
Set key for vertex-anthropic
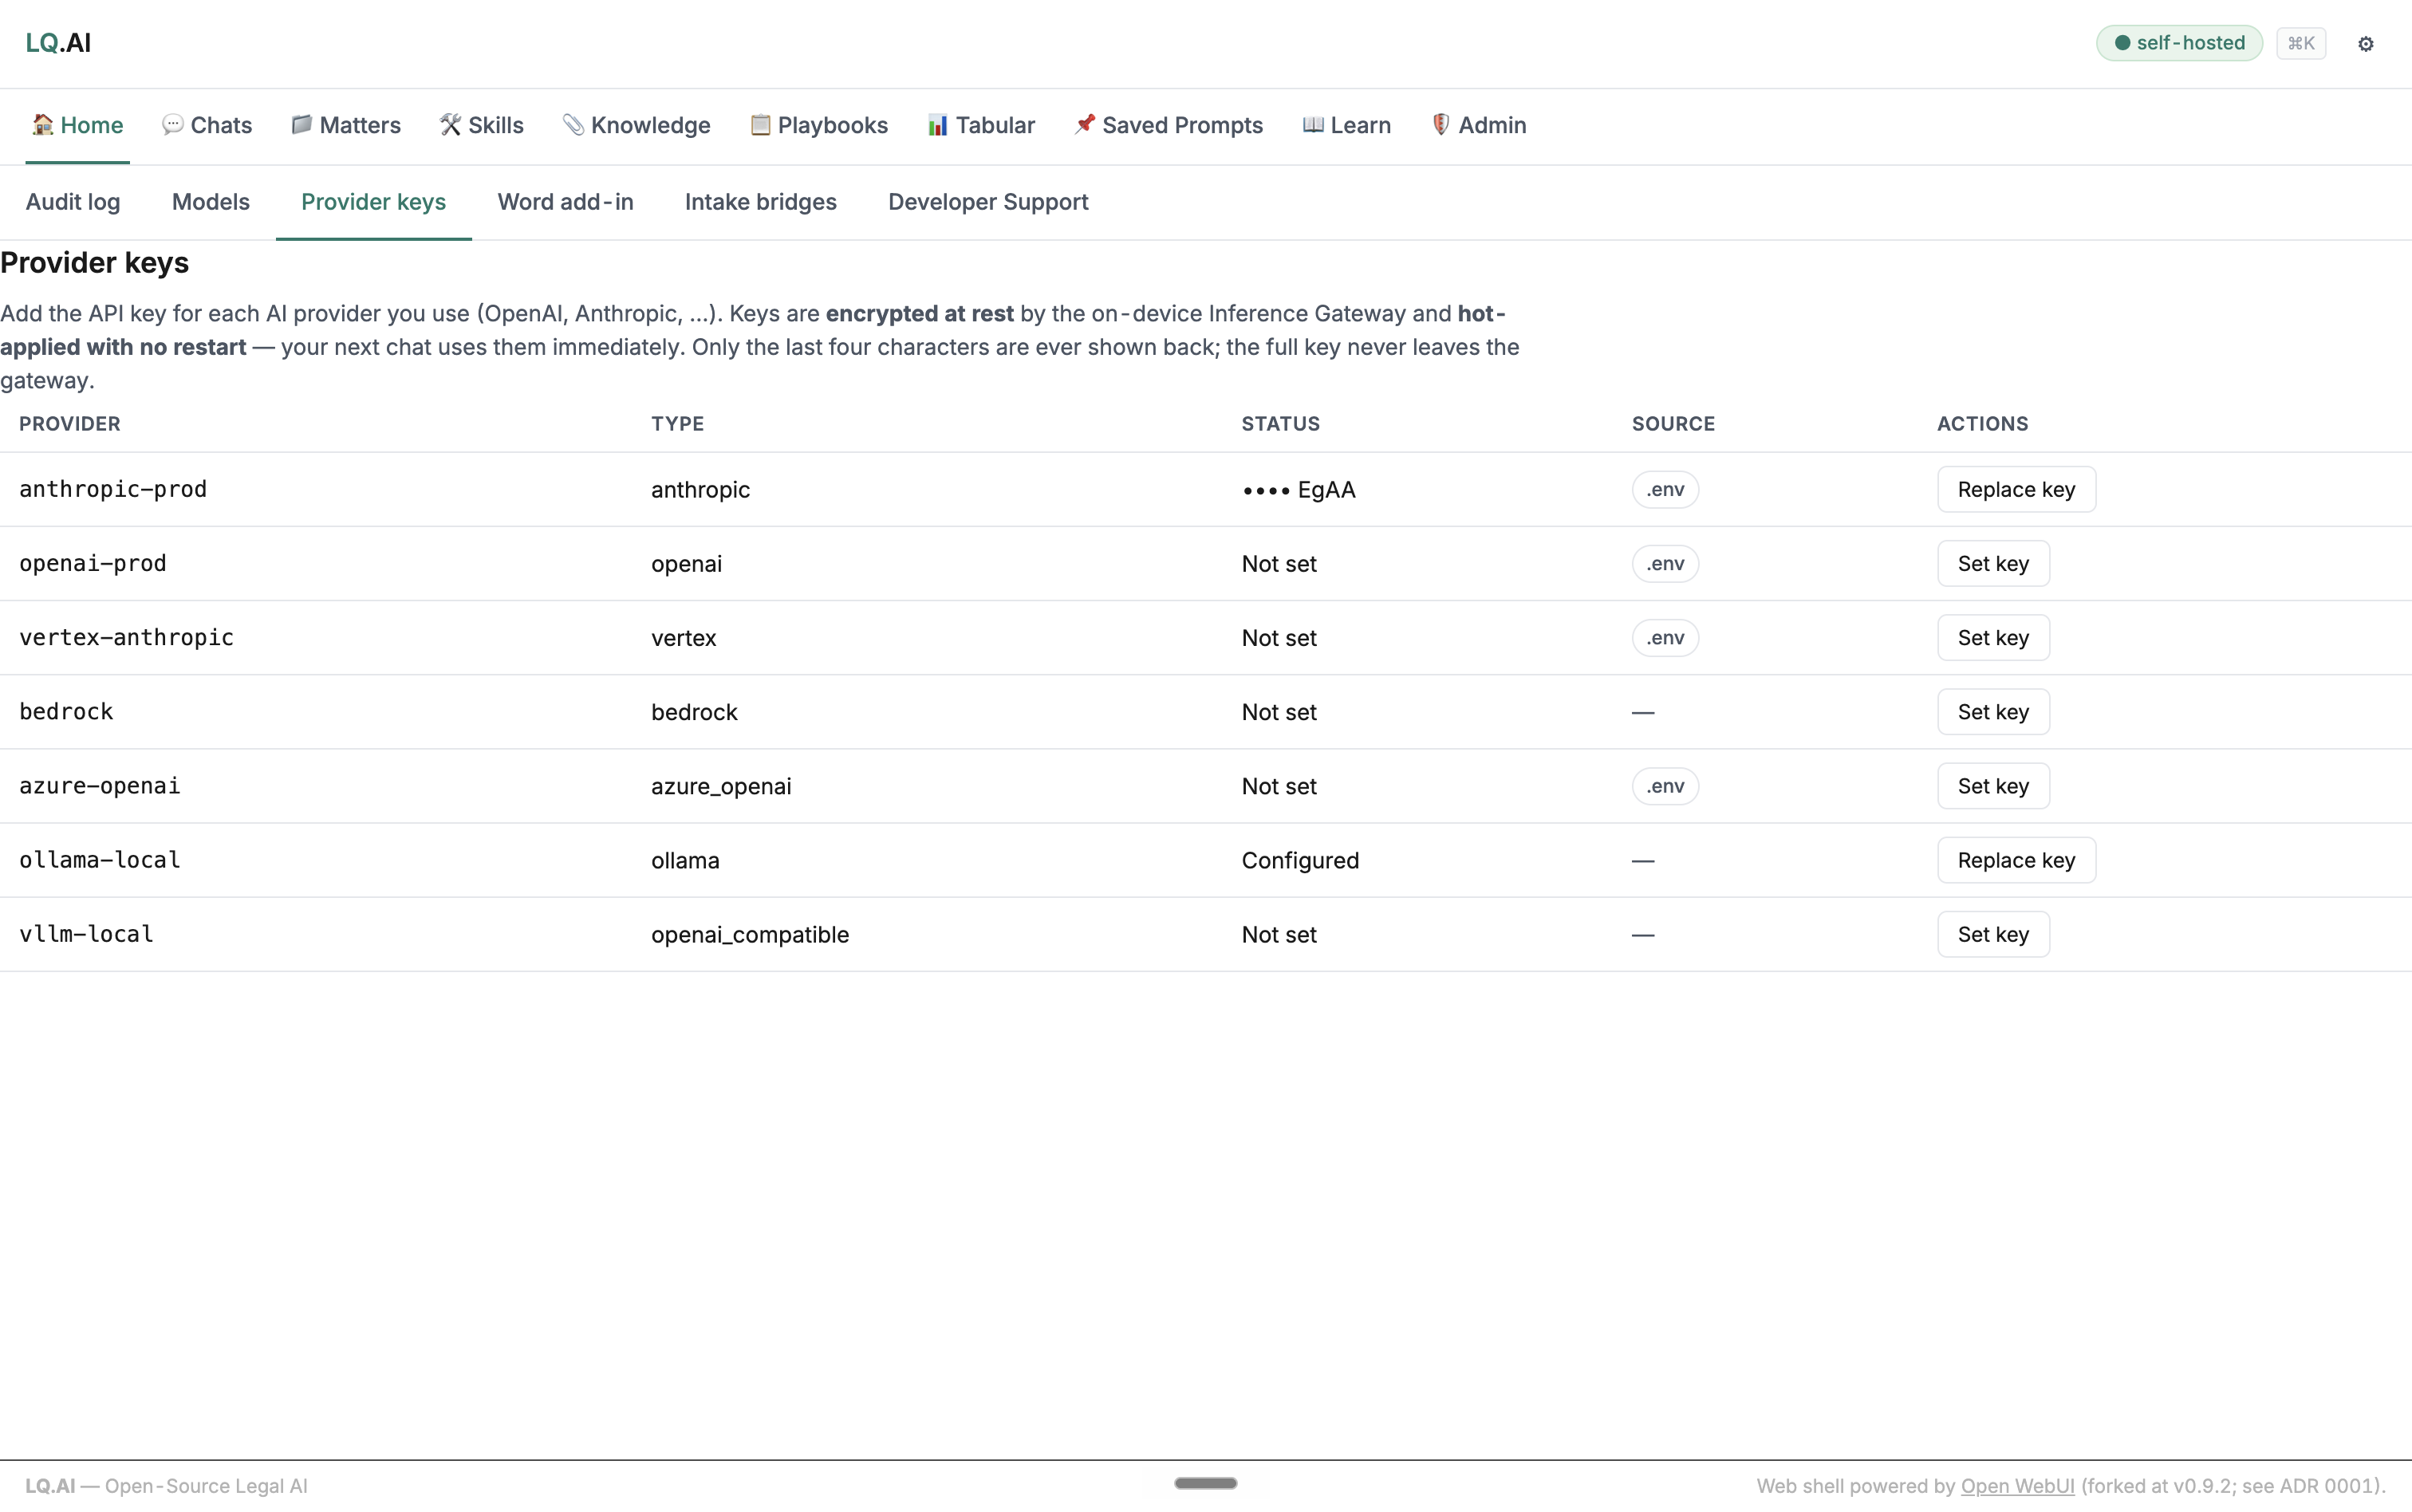[1993, 637]
